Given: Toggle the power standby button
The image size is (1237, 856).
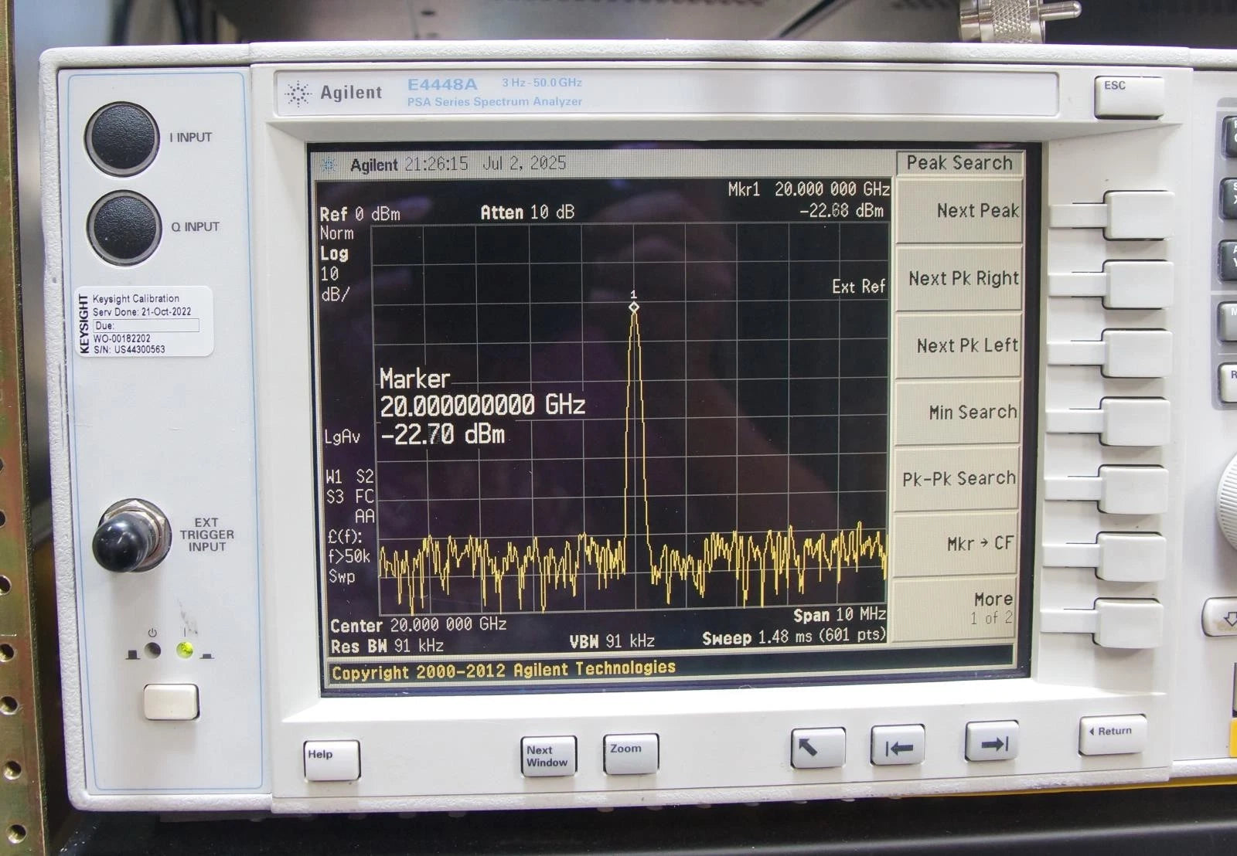Looking at the screenshot, I should (171, 701).
